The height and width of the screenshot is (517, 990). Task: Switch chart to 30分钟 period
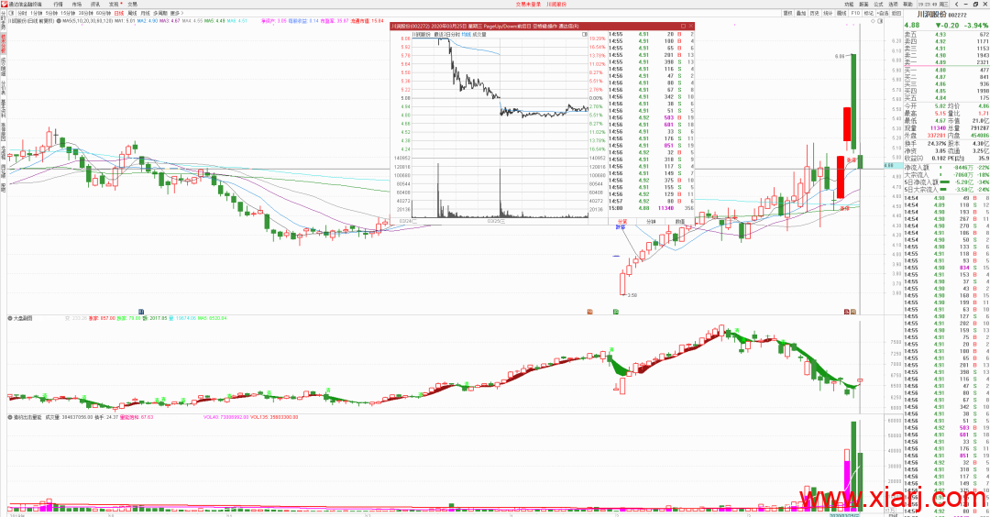tap(86, 13)
